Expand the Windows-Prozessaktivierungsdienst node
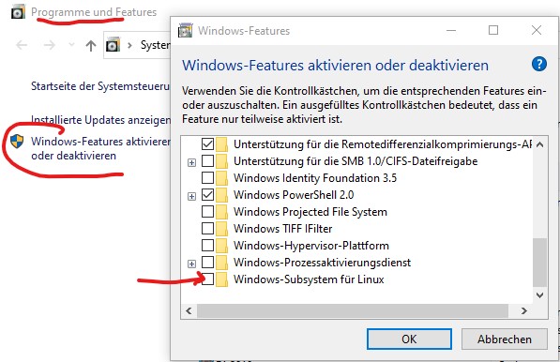 [x=191, y=264]
